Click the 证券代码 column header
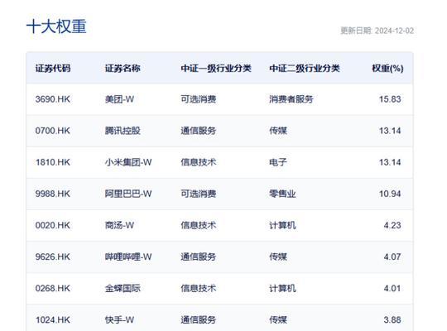 coord(53,69)
